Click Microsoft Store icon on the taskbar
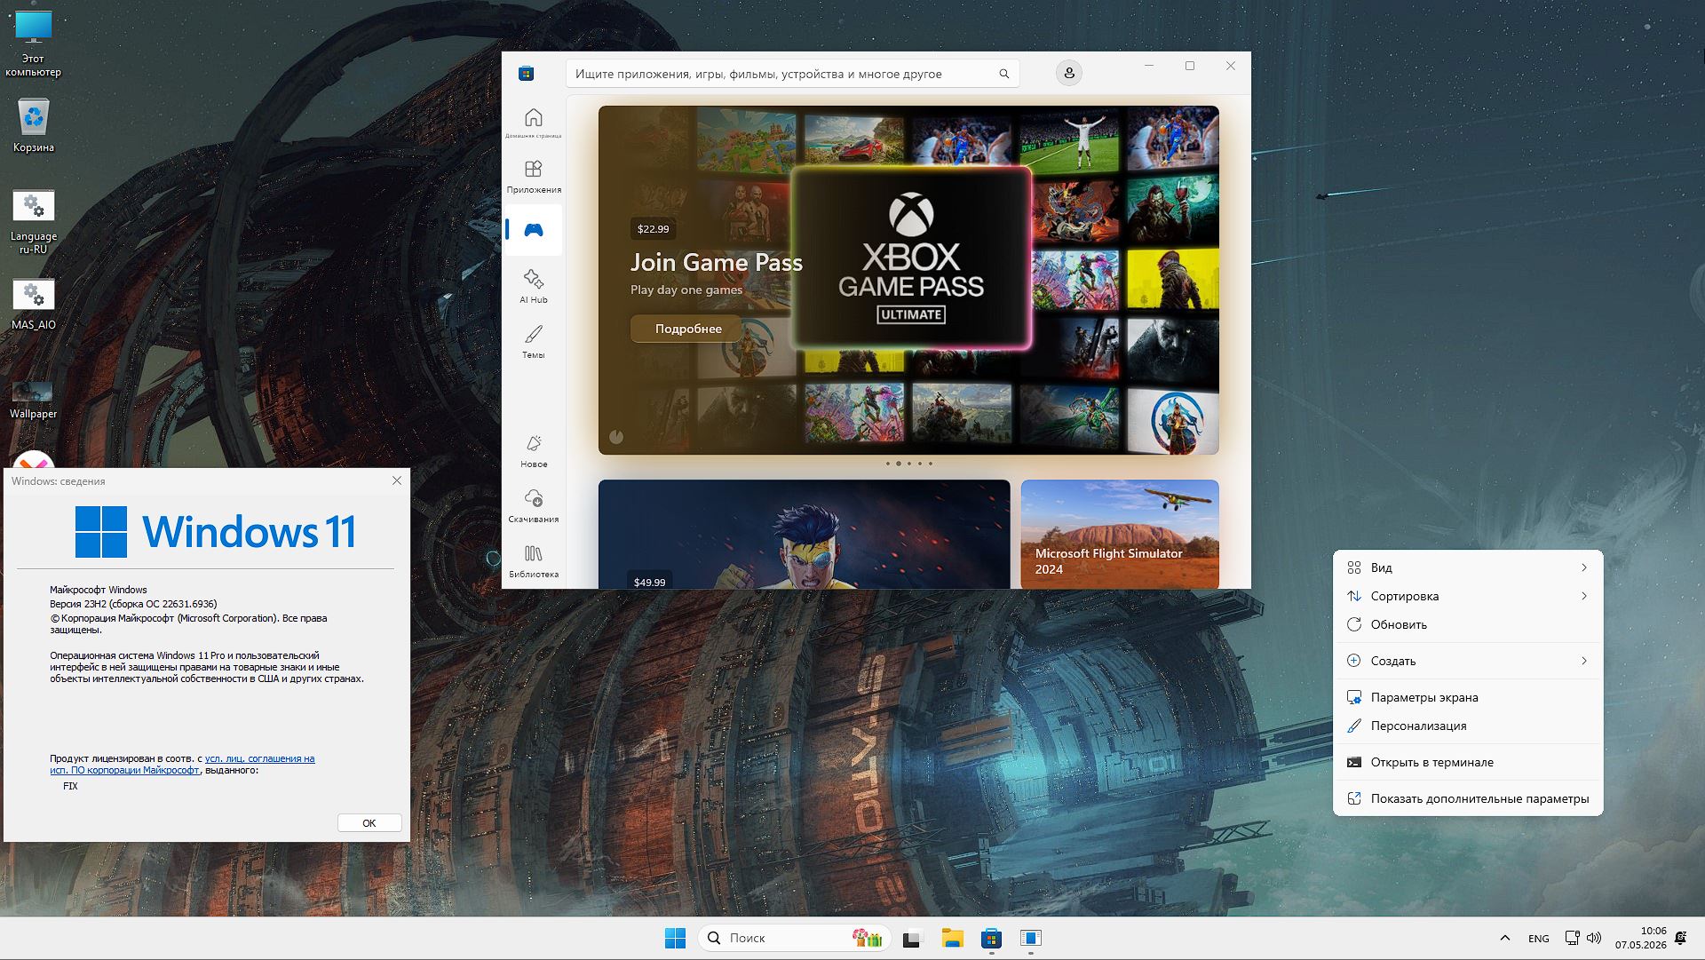 tap(991, 938)
